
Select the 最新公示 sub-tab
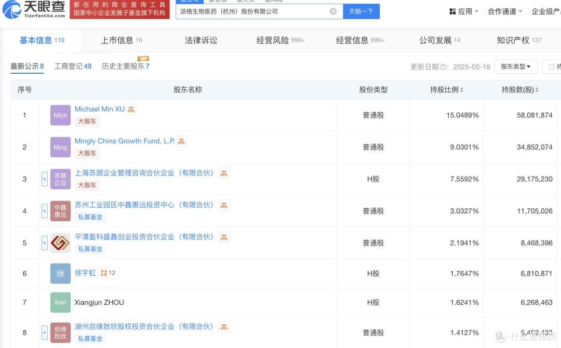point(27,66)
